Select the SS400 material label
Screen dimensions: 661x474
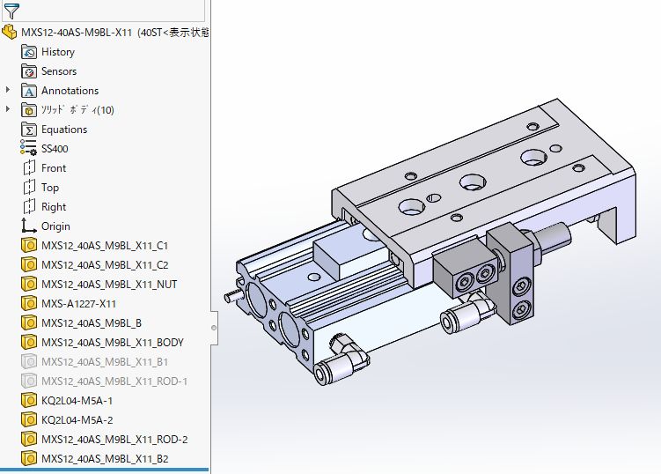pyautogui.click(x=55, y=149)
